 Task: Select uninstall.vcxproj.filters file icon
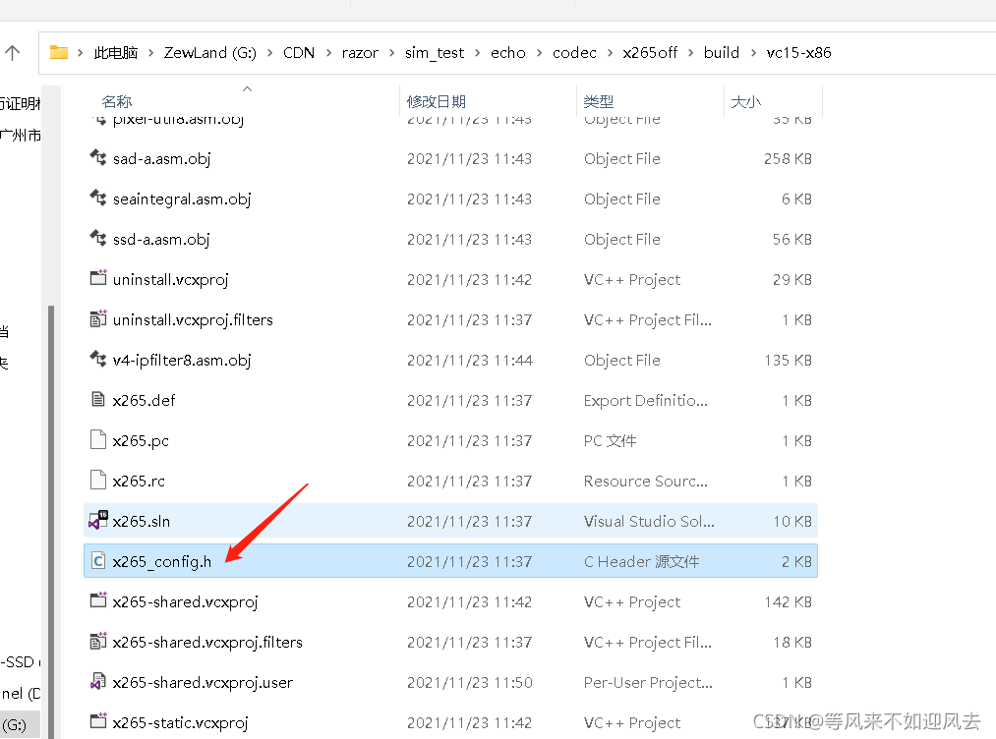[x=97, y=318]
